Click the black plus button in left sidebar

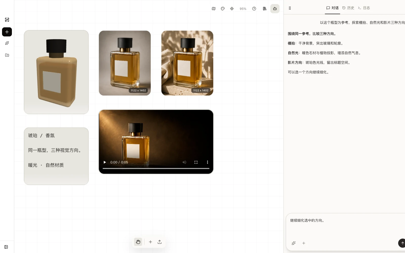click(7, 32)
